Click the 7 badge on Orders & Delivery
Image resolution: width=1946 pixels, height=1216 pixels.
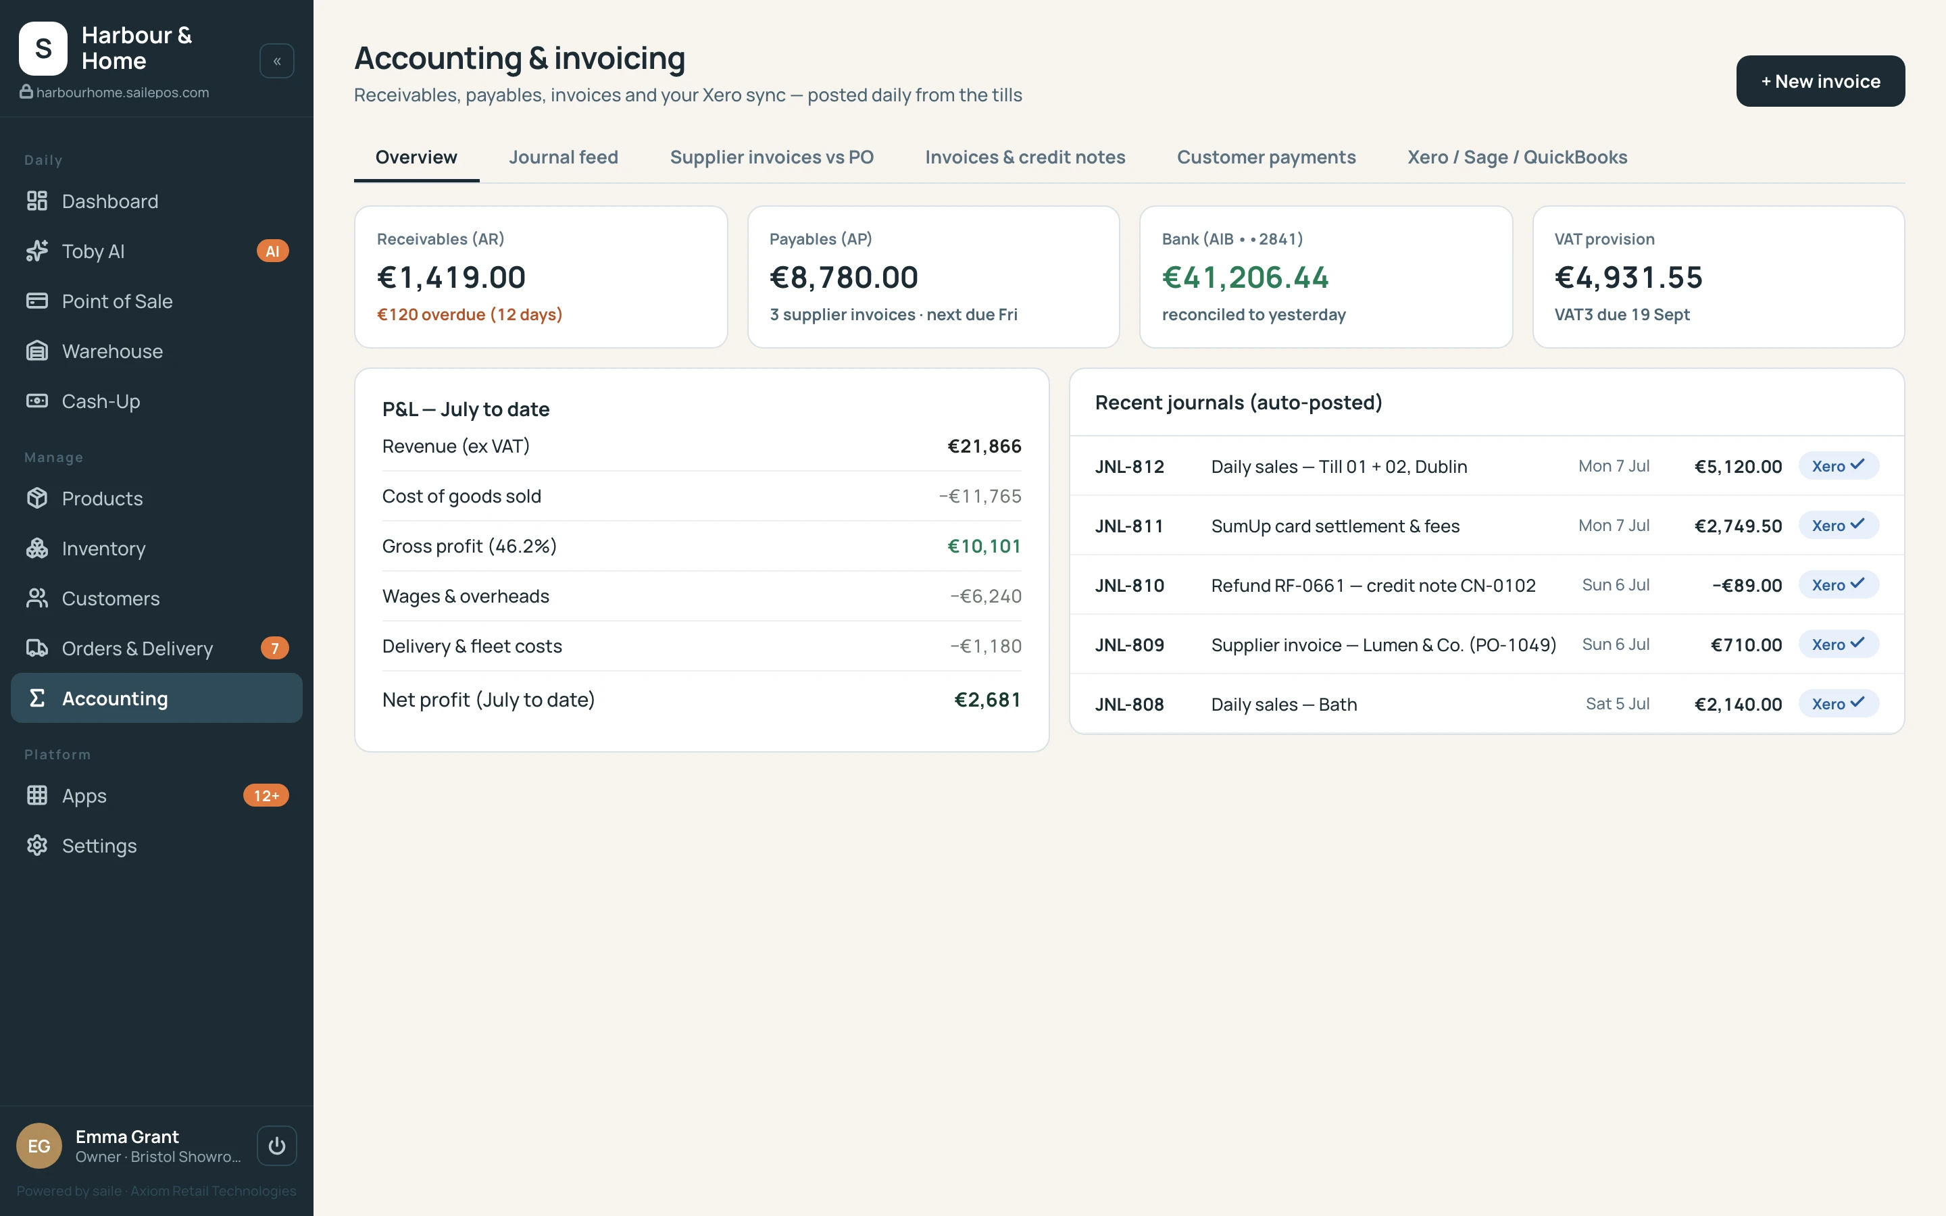click(x=275, y=649)
